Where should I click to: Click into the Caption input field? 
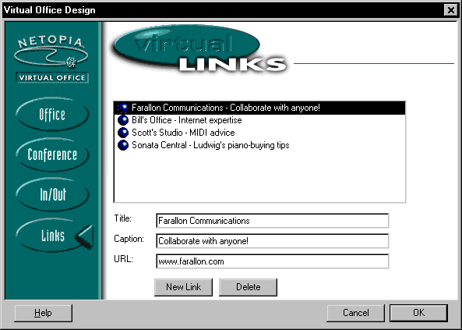click(x=272, y=241)
